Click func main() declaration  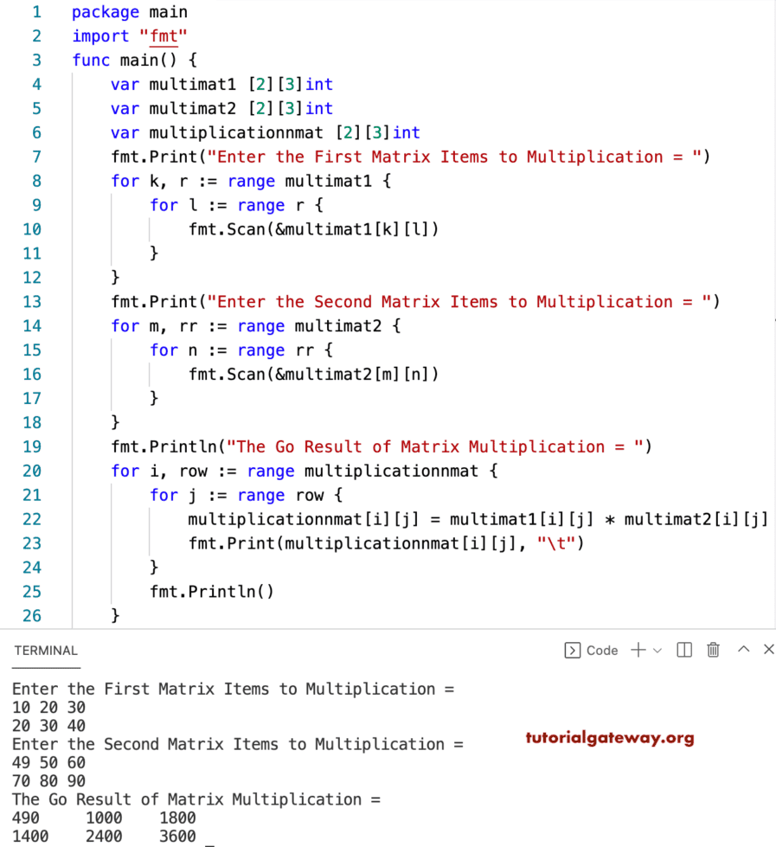[x=130, y=60]
